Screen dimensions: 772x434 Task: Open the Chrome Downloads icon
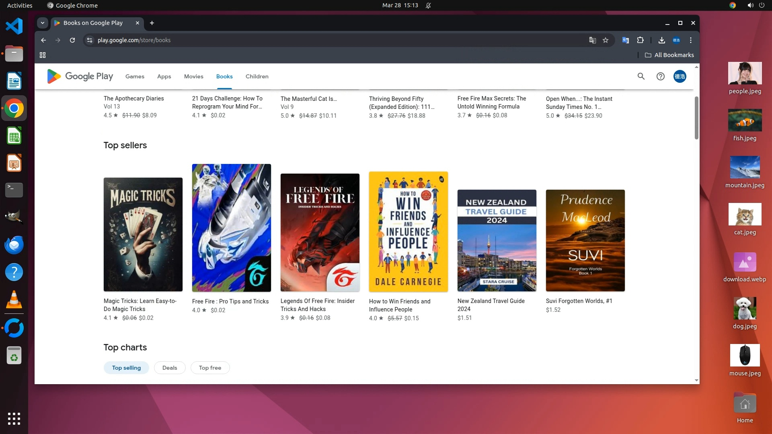tap(661, 40)
